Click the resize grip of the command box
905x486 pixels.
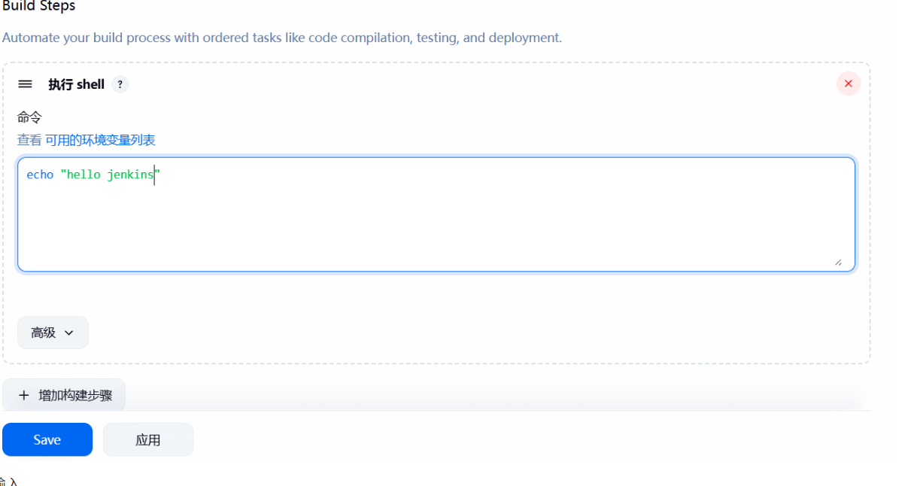click(x=838, y=262)
